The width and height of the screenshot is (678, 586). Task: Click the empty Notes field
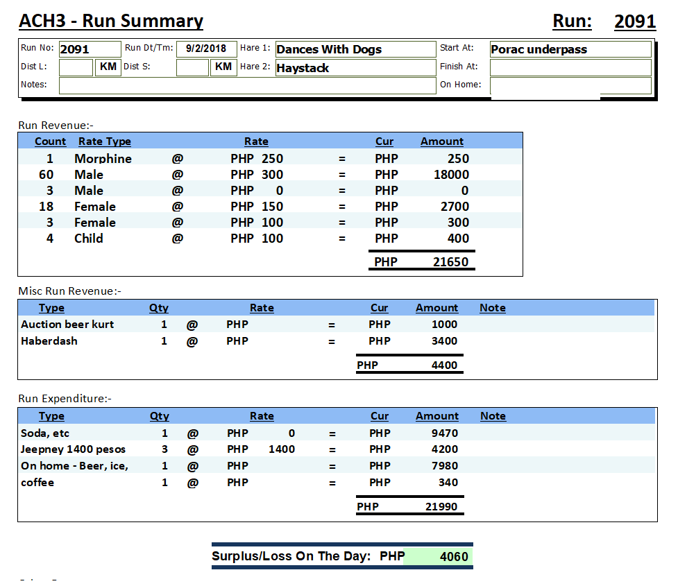[246, 85]
